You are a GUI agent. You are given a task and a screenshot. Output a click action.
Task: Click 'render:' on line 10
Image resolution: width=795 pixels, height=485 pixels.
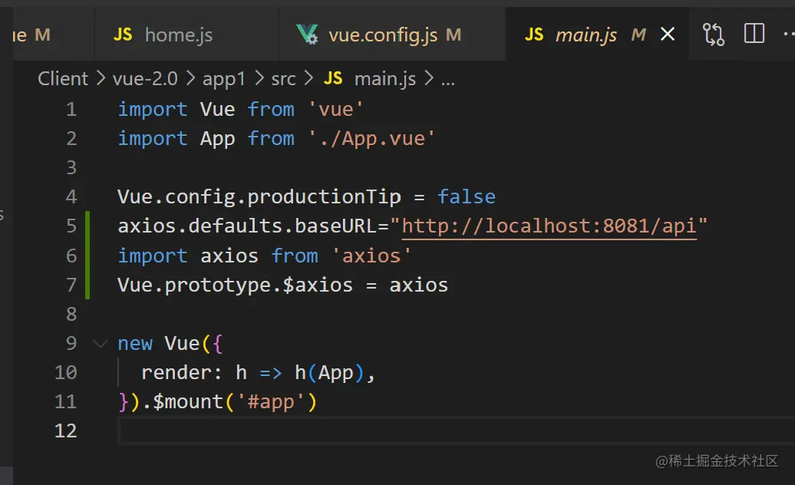[182, 373]
